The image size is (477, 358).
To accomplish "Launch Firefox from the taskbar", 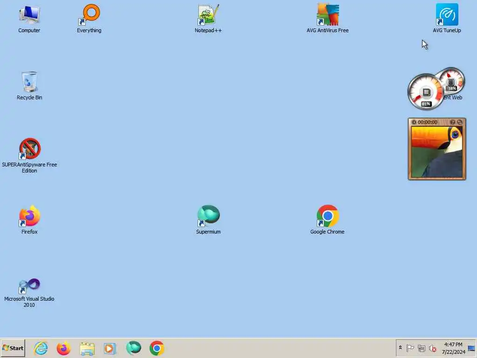I will pyautogui.click(x=63, y=348).
